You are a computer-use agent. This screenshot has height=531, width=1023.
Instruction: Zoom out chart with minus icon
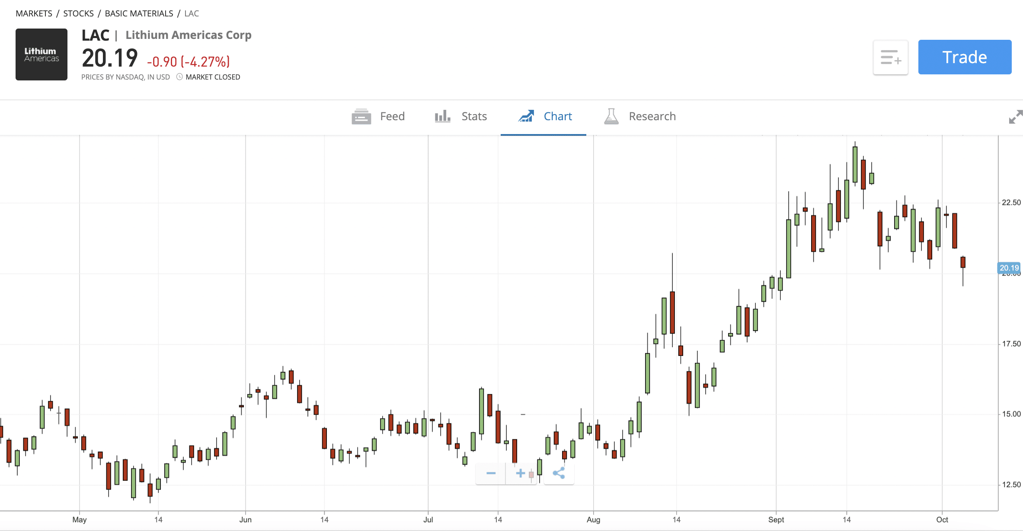(491, 473)
